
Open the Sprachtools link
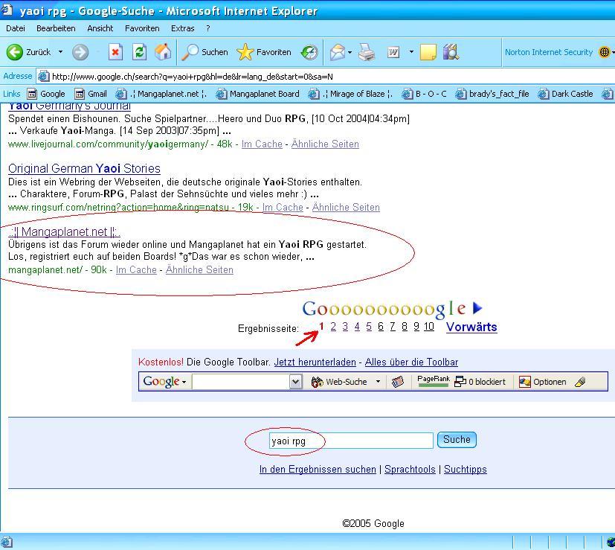pyautogui.click(x=410, y=470)
